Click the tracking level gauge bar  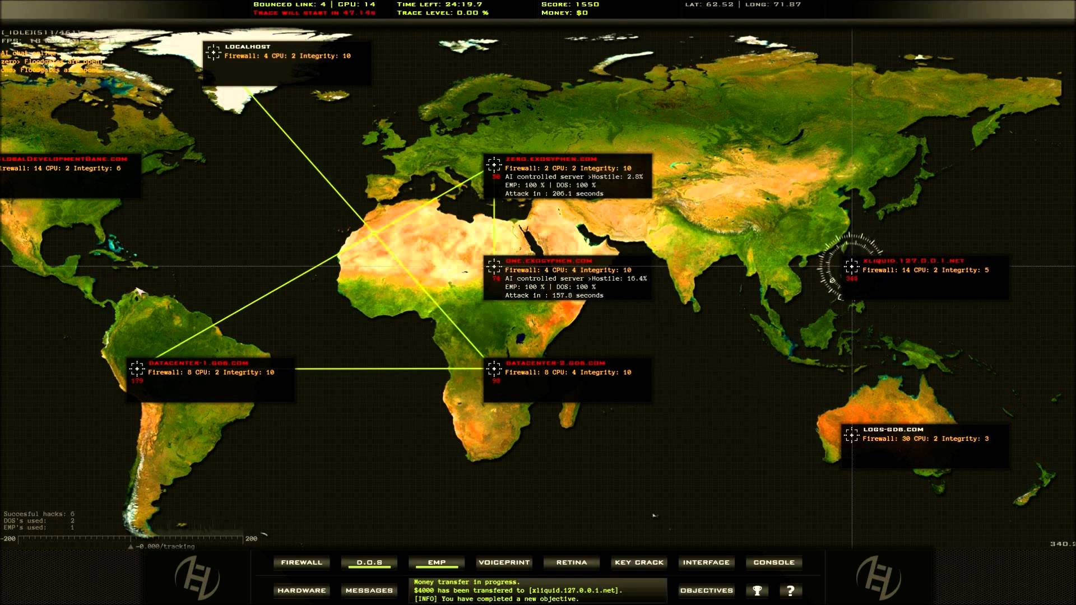[131, 539]
